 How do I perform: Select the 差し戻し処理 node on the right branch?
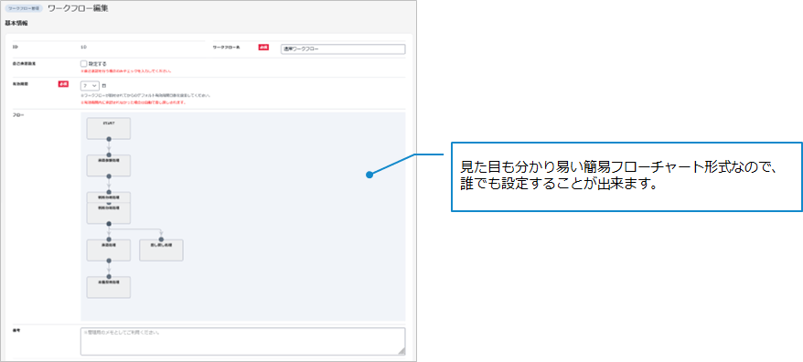pyautogui.click(x=161, y=250)
